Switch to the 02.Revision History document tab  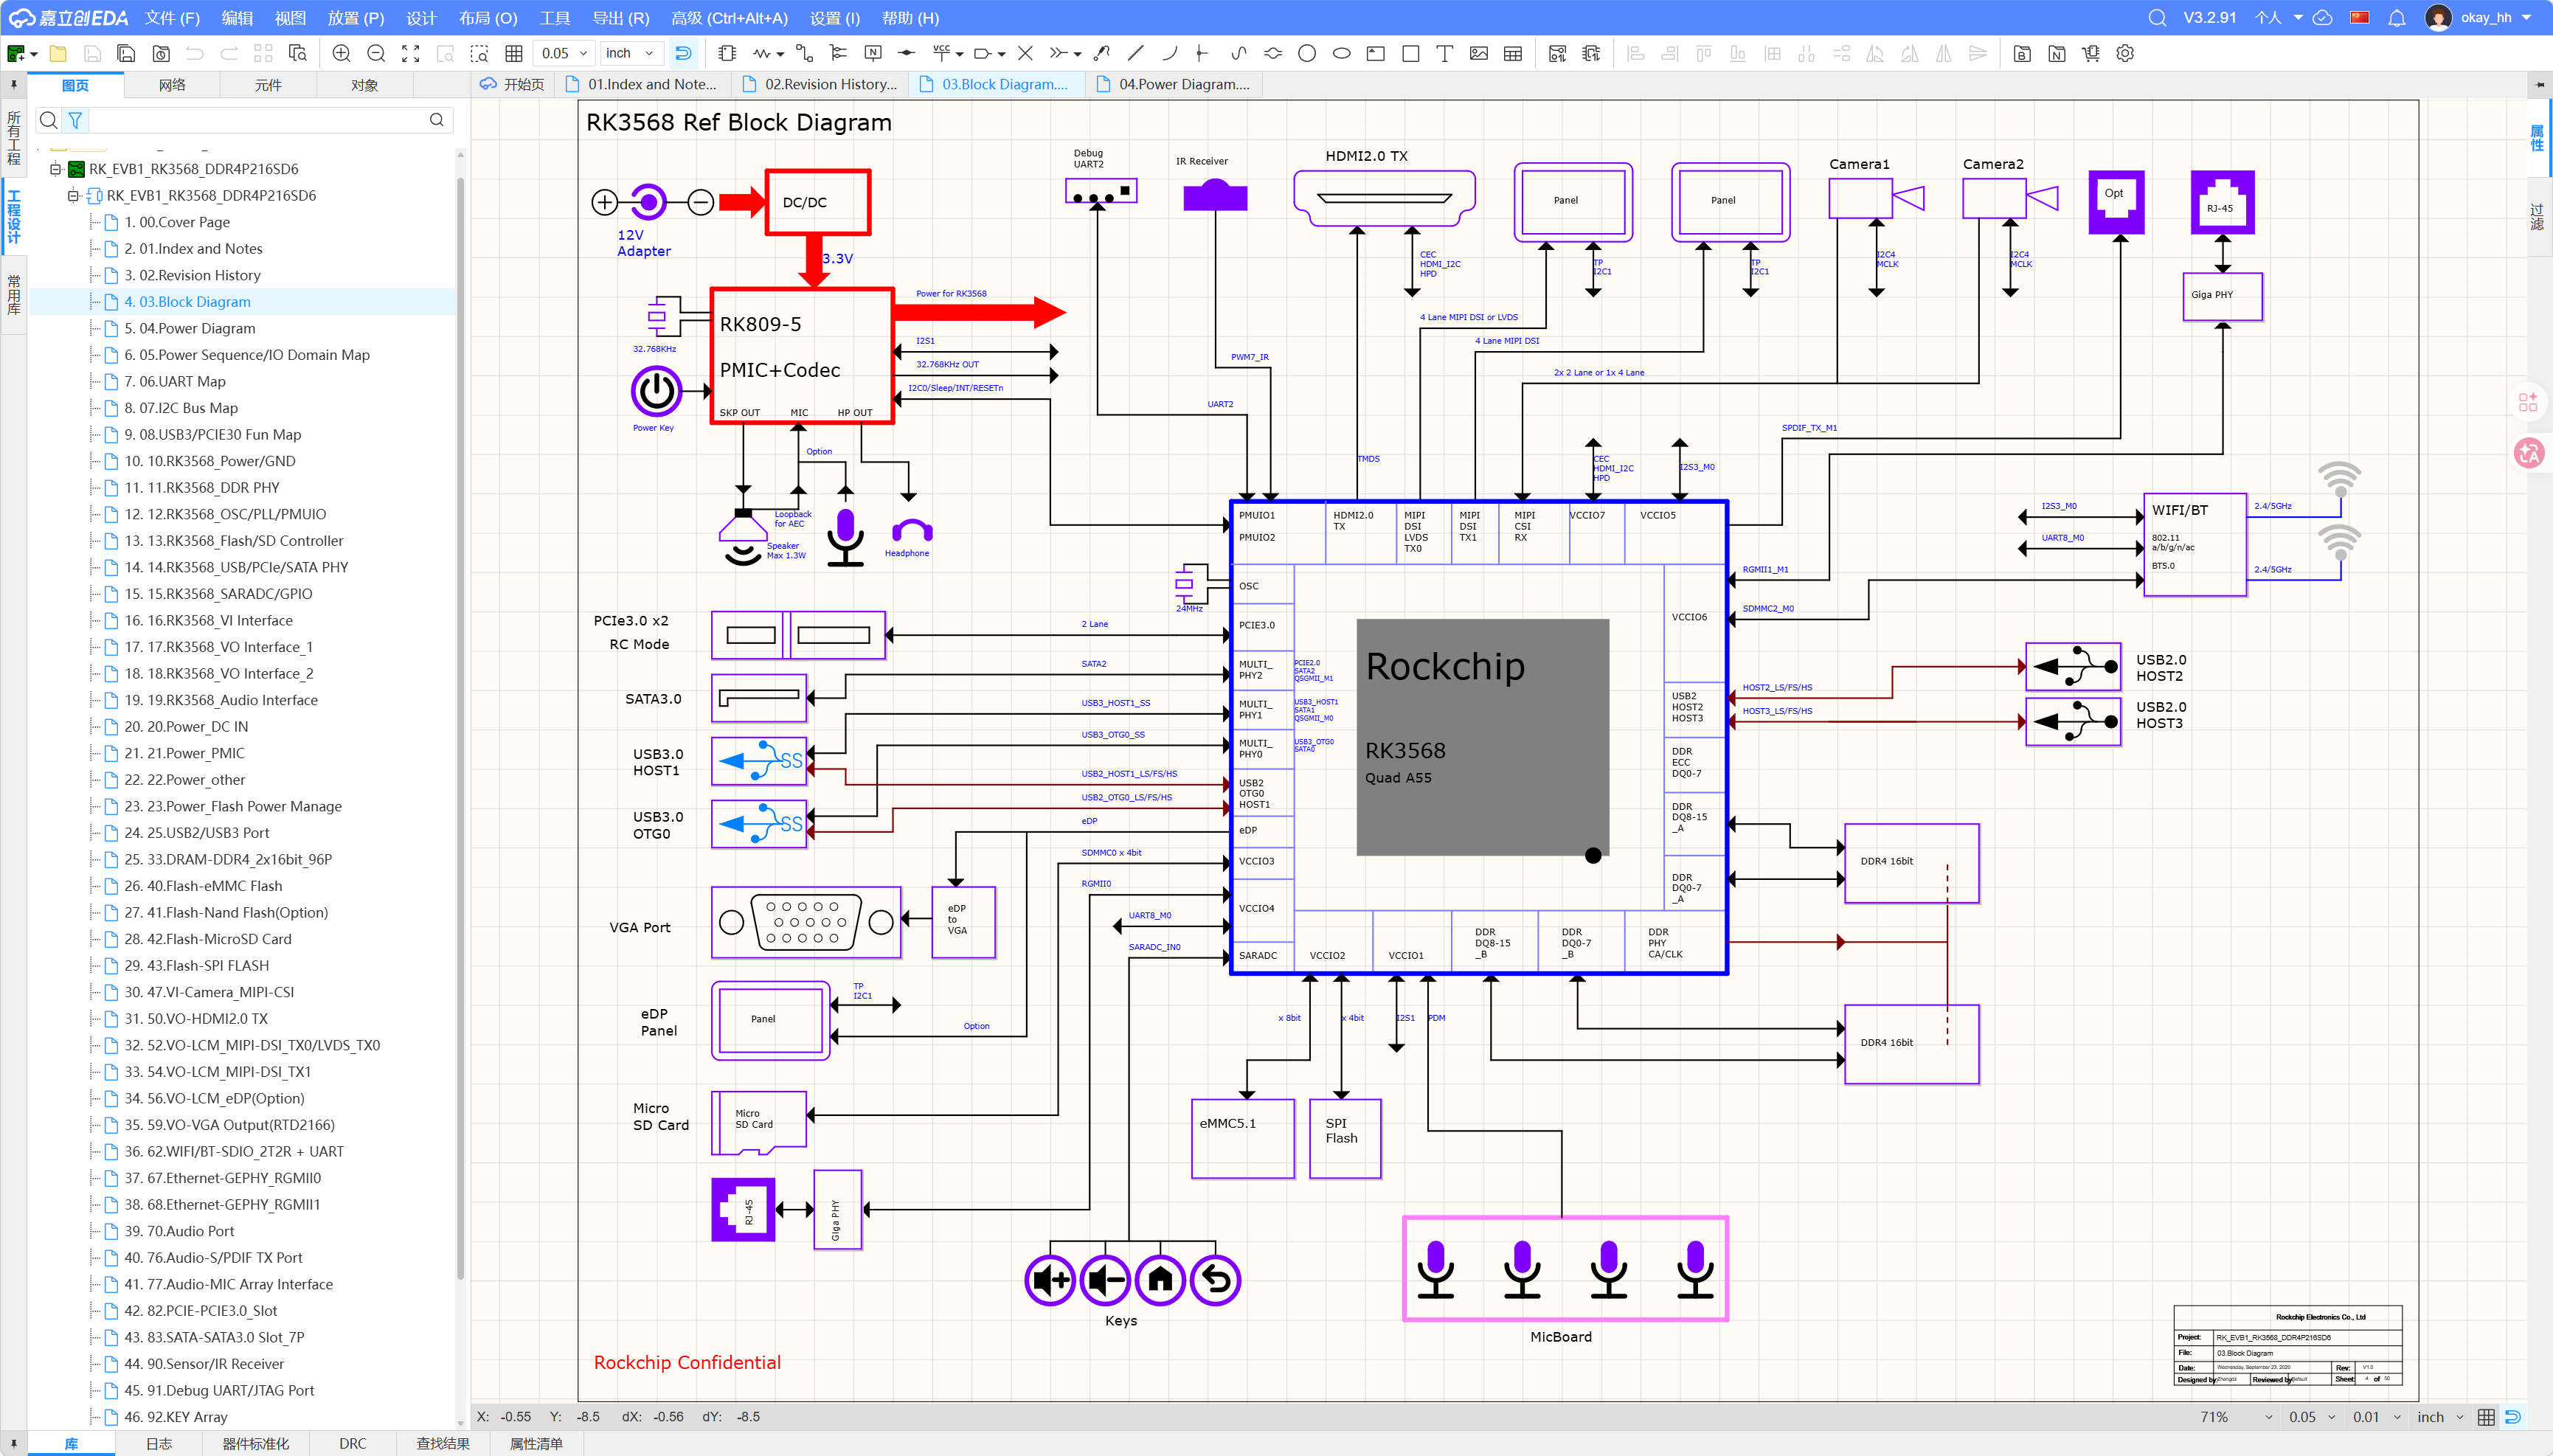pyautogui.click(x=820, y=85)
